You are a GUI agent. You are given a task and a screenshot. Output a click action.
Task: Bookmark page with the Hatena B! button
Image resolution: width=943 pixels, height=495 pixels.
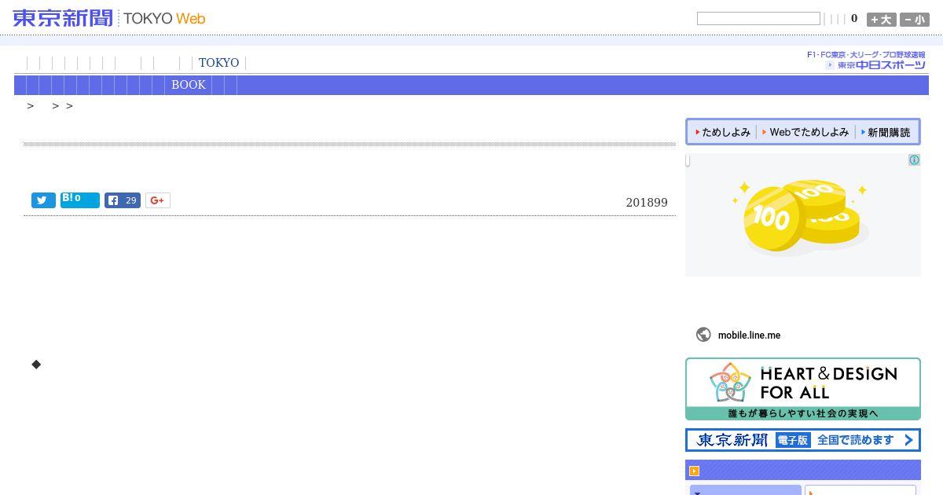(80, 200)
